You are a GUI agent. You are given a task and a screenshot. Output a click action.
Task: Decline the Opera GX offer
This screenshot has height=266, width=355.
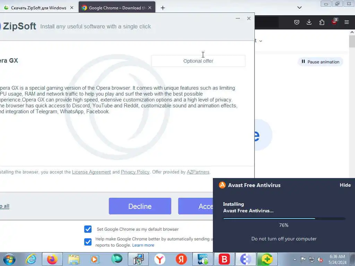pyautogui.click(x=140, y=206)
